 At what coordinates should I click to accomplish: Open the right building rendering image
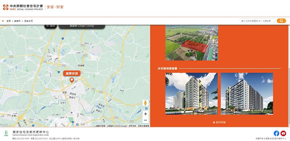click(x=247, y=94)
